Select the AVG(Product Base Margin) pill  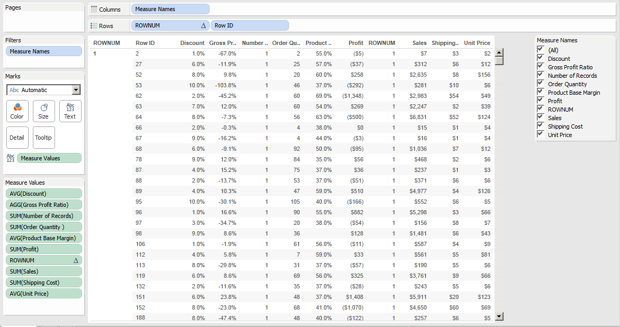click(x=44, y=238)
